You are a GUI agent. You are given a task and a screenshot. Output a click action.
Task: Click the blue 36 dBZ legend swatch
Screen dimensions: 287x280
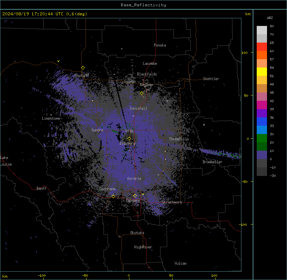pos(262,121)
